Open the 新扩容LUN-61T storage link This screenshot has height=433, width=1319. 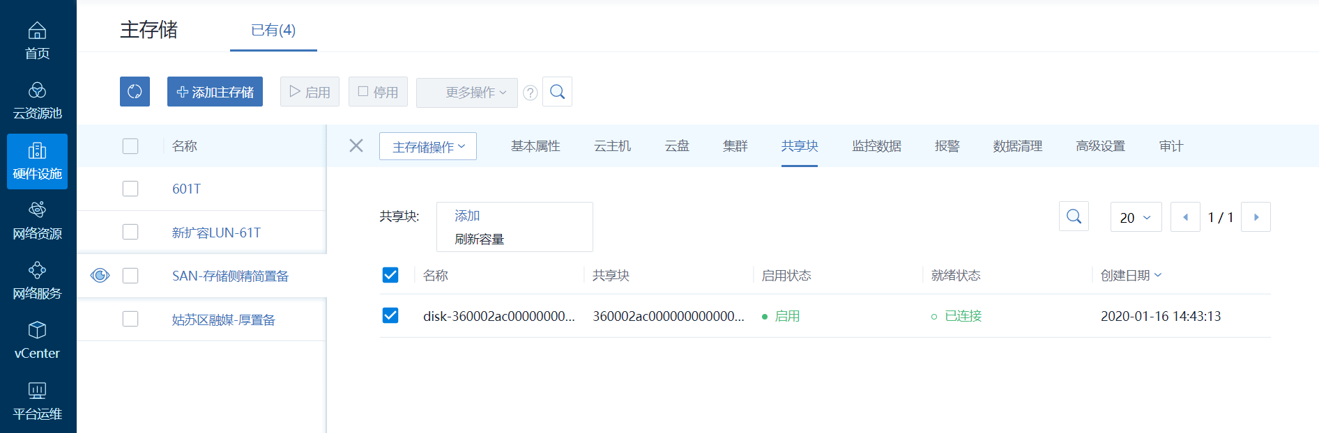(216, 233)
